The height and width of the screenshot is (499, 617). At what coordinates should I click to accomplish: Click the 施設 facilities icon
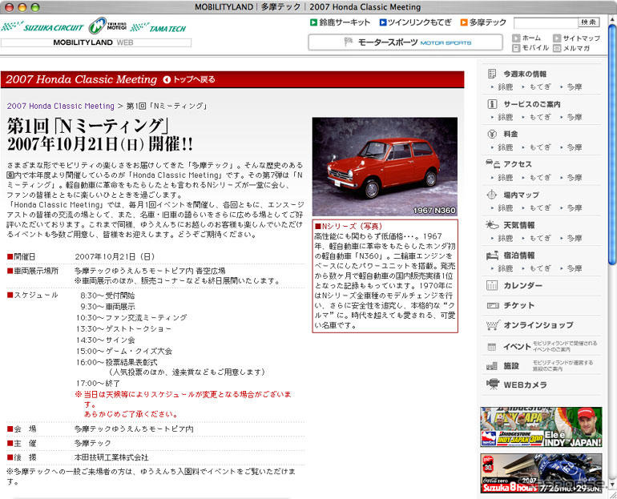(x=492, y=366)
